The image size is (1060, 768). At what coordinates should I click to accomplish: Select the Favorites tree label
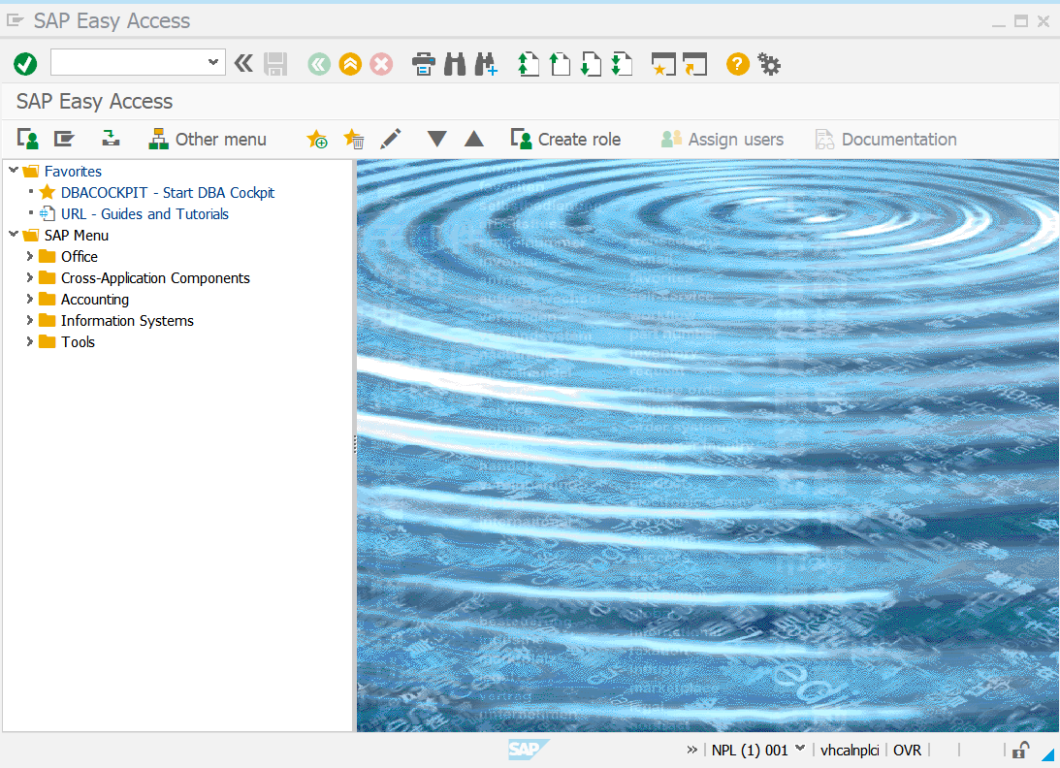73,171
